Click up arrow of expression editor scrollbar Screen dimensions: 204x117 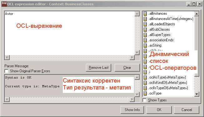[x=137, y=14]
